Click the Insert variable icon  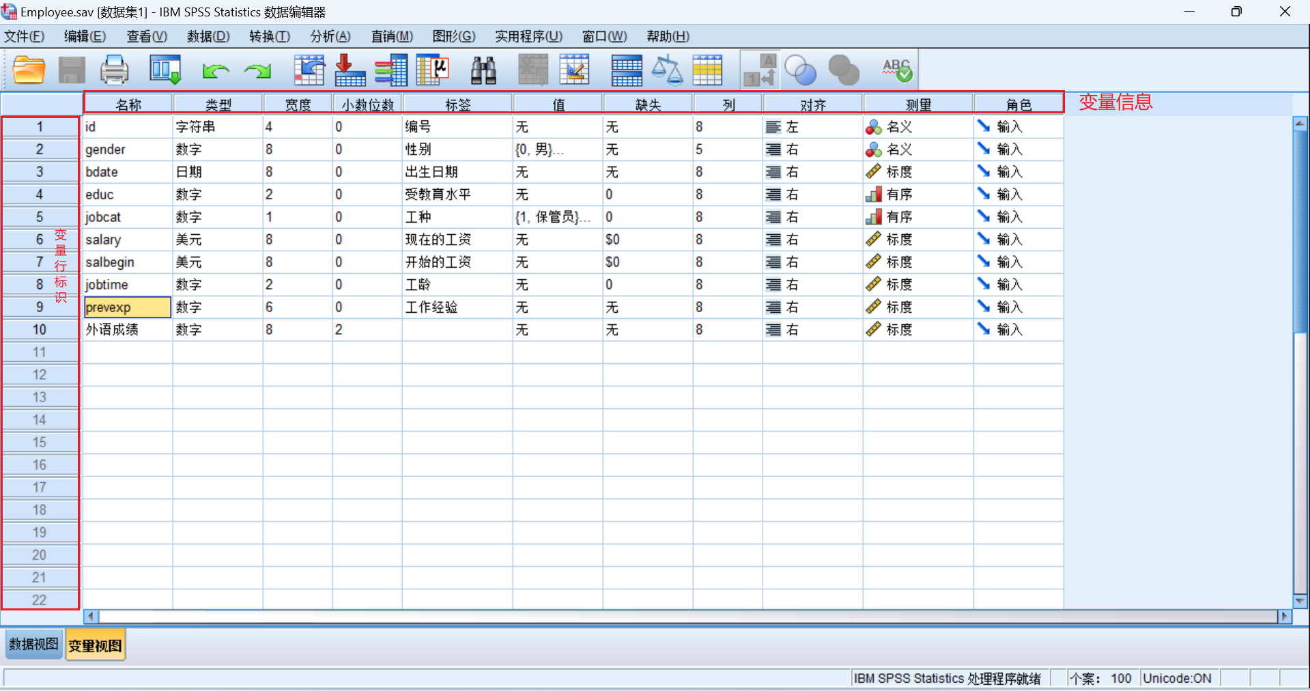(x=574, y=70)
